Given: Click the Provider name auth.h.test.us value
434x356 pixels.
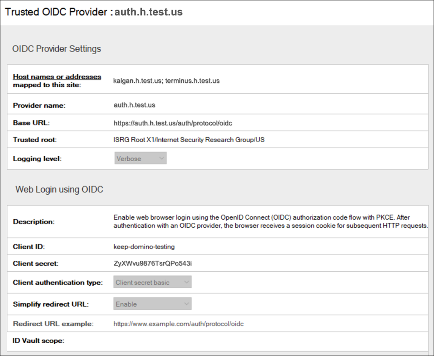Looking at the screenshot, I should 134,105.
